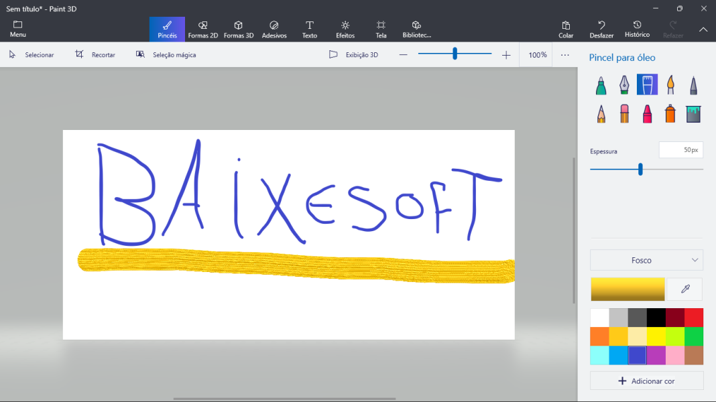Select the red color swatch

click(694, 317)
